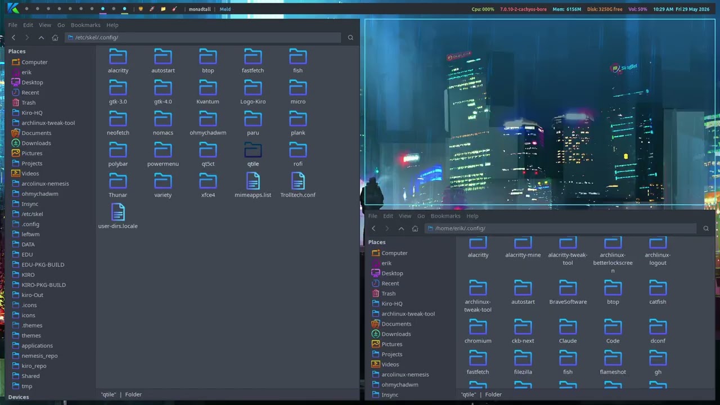The image size is (720, 405).
Task: Select the user-dirs.locale file icon
Action: tap(118, 212)
